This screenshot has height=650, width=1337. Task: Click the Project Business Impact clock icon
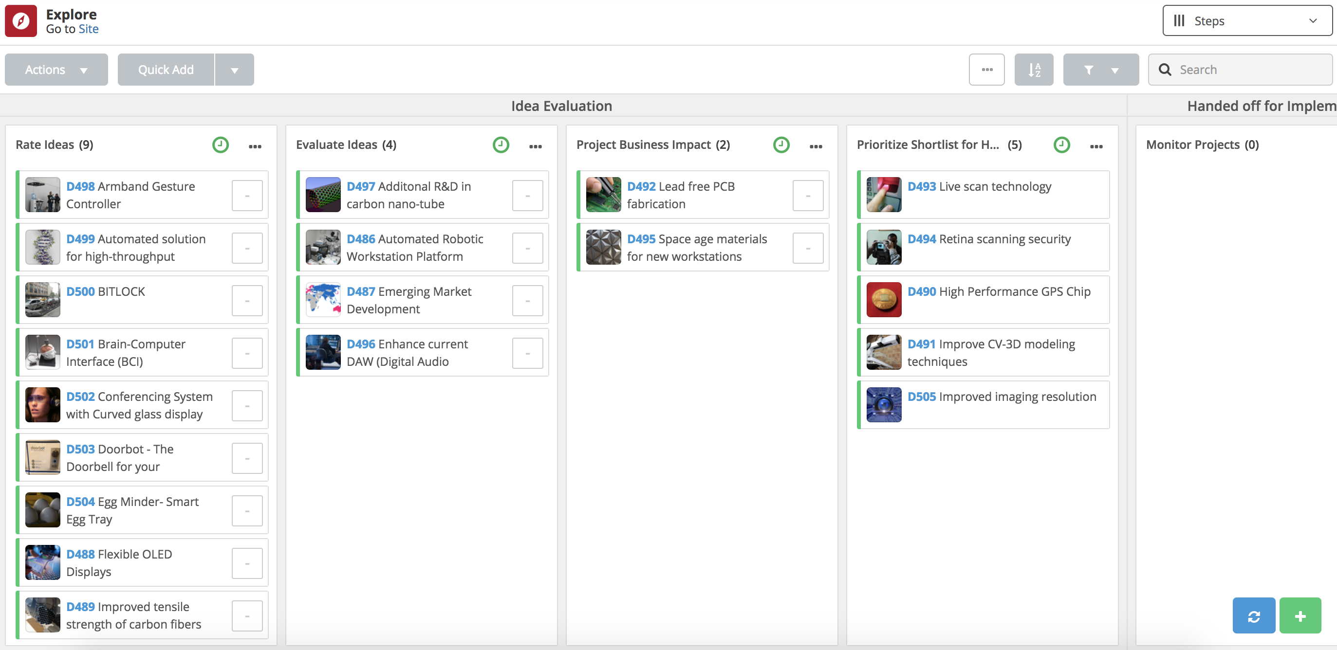781,144
